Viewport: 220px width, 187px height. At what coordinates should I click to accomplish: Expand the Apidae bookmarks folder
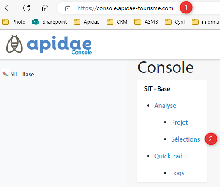click(x=86, y=22)
